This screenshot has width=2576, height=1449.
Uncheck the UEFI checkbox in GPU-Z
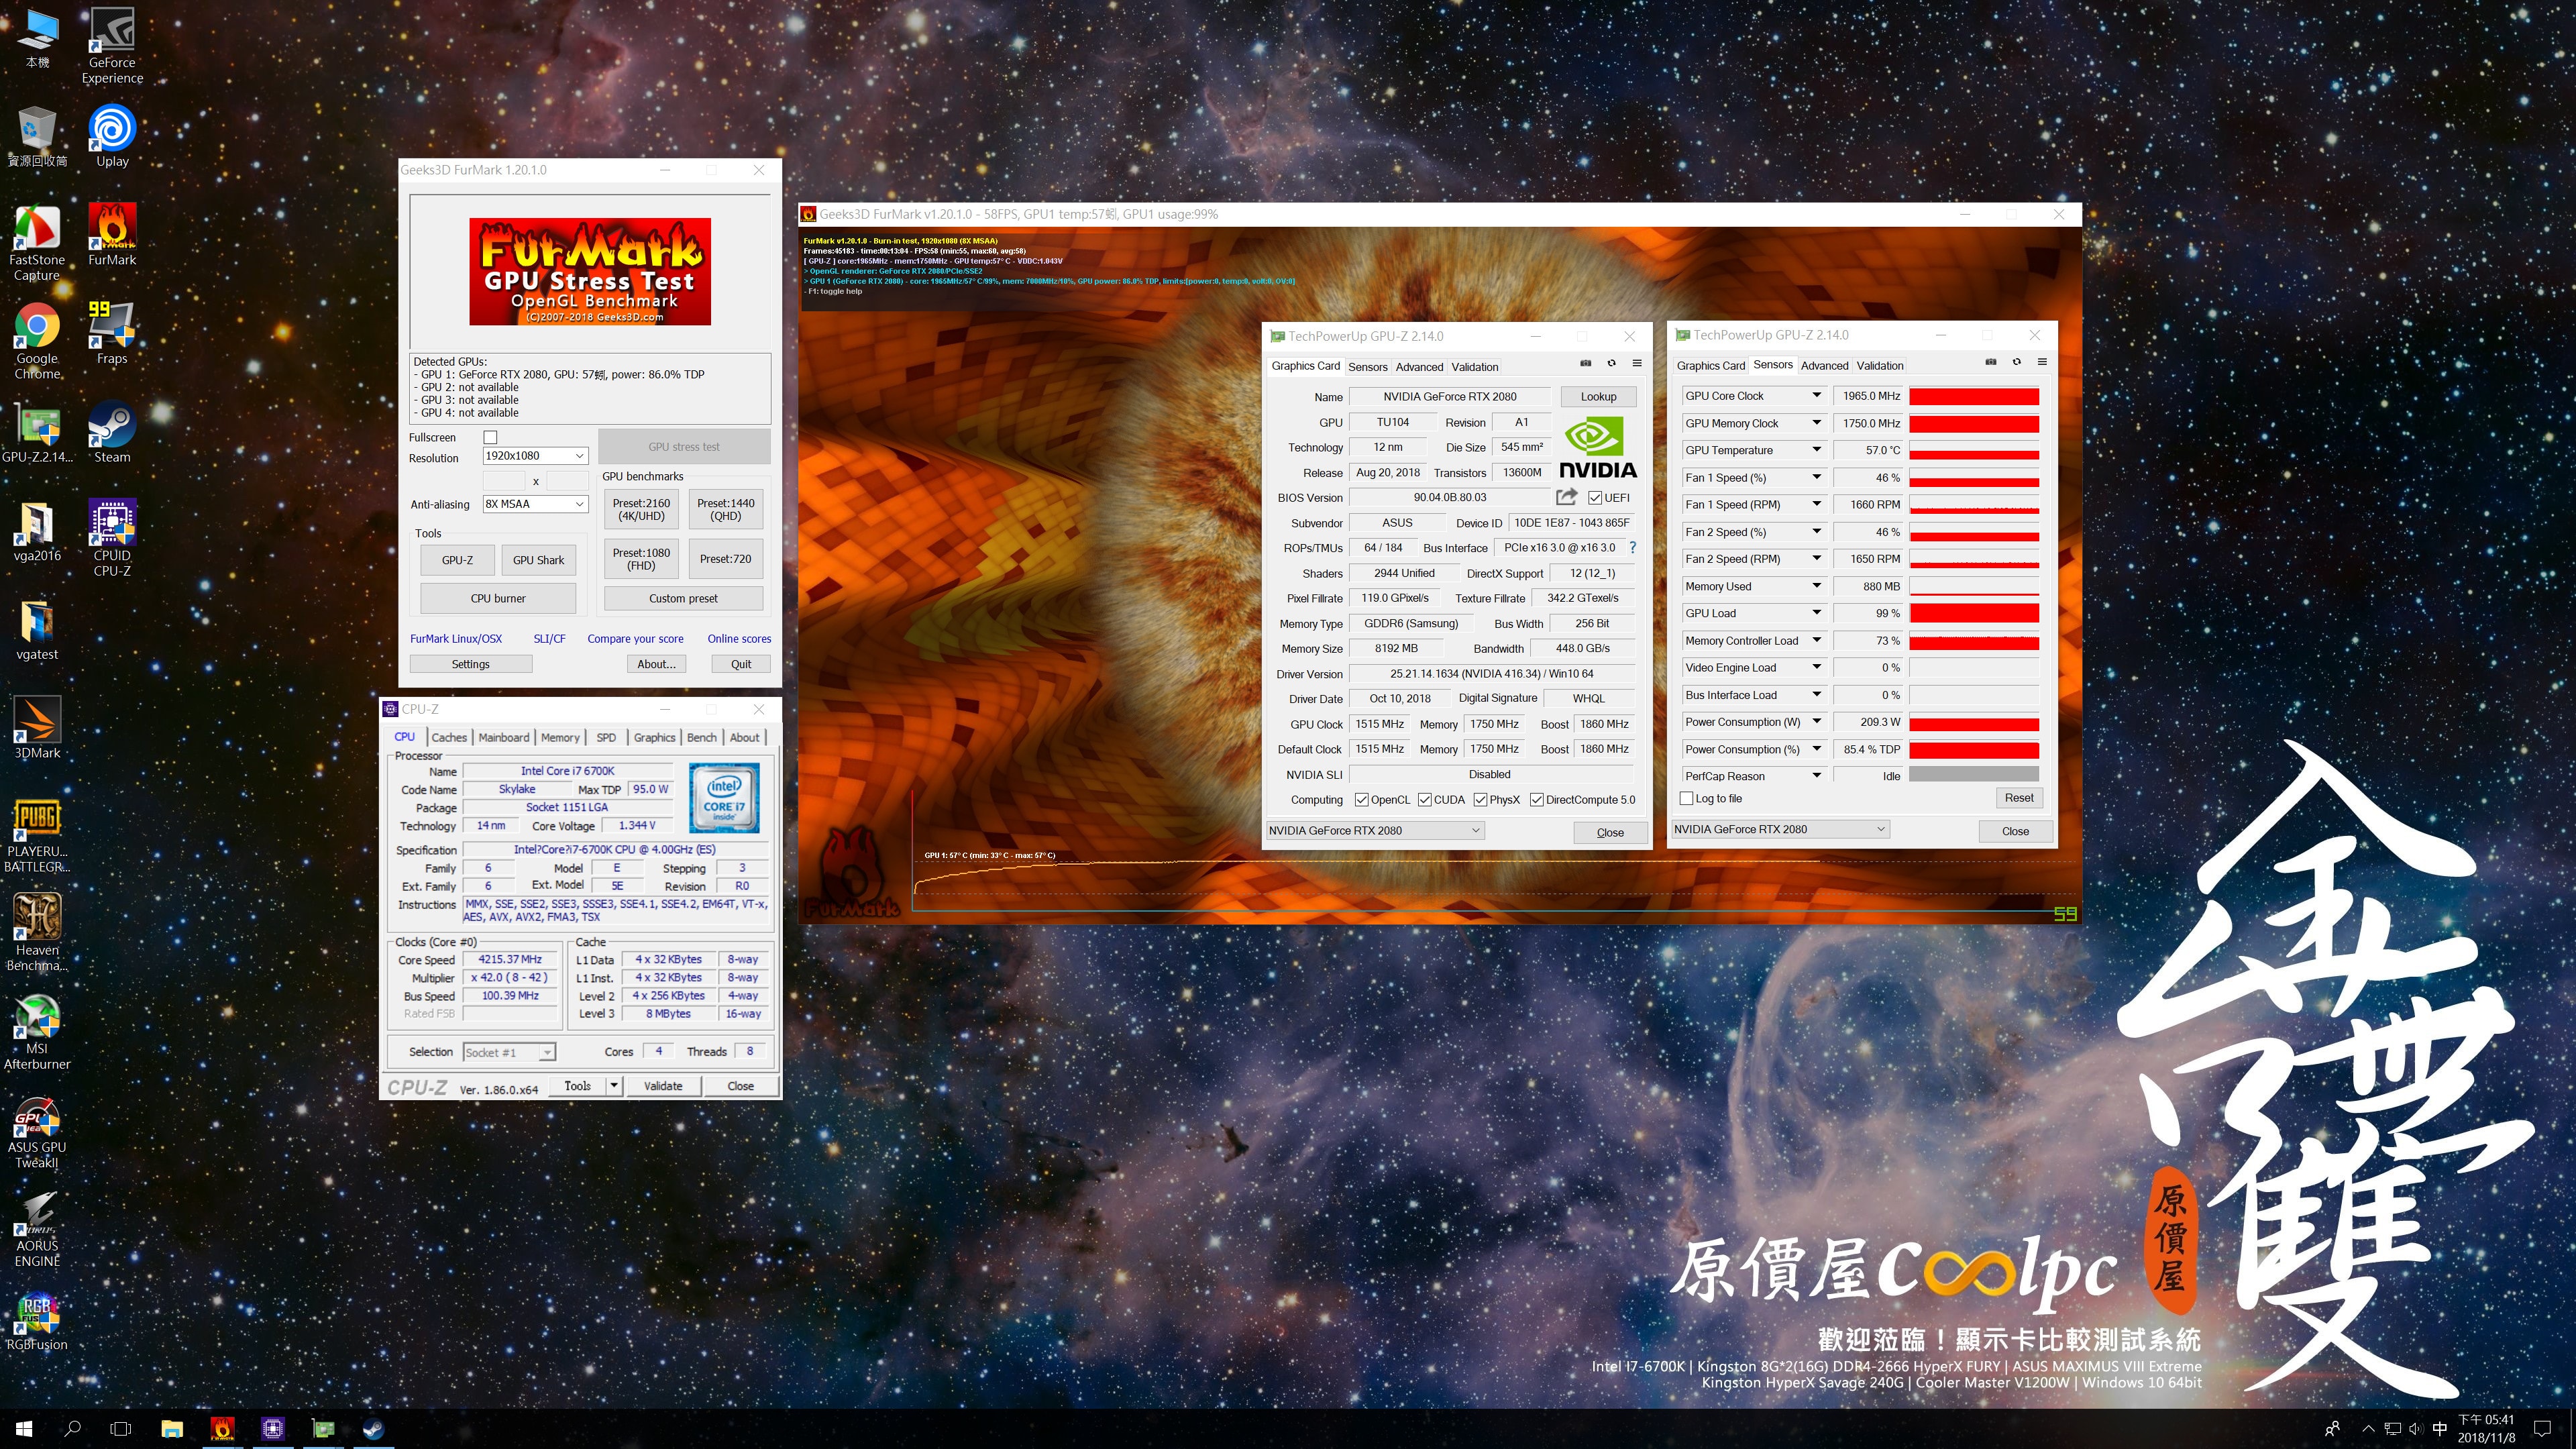1595,498
